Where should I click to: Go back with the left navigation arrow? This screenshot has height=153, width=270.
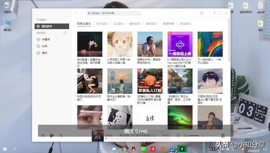click(76, 13)
